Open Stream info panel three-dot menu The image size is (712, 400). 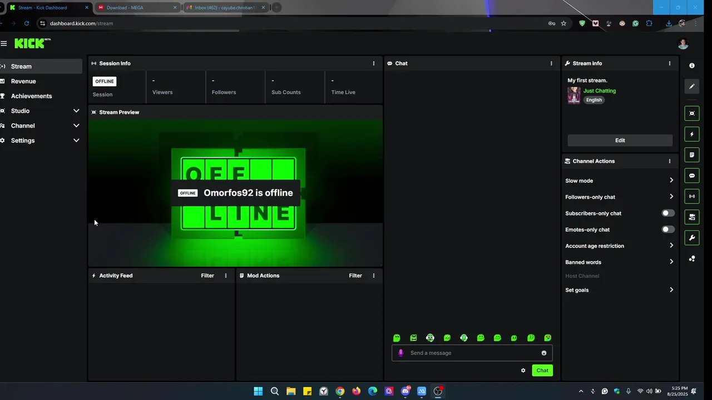(670, 63)
